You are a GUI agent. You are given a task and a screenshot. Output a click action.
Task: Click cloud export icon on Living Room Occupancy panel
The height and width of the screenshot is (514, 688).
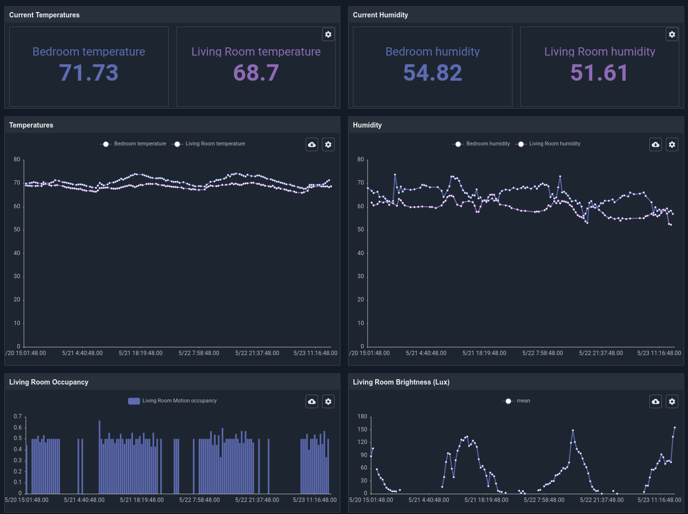[311, 401]
